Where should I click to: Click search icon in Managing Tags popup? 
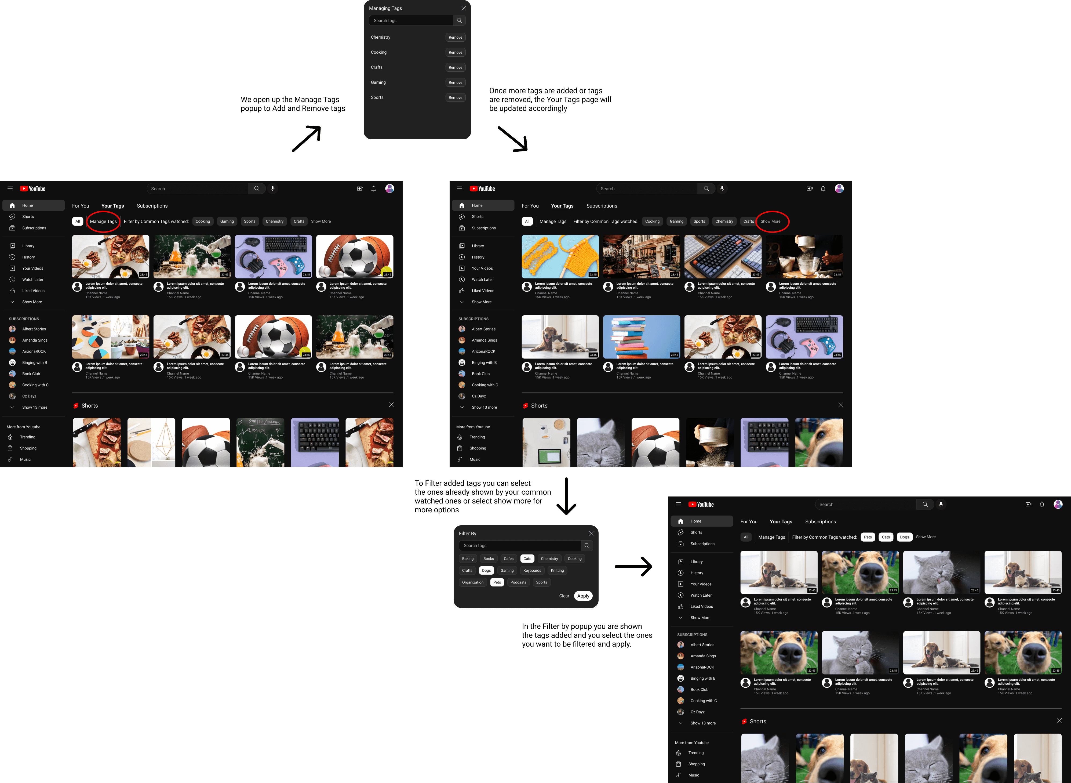pos(459,20)
